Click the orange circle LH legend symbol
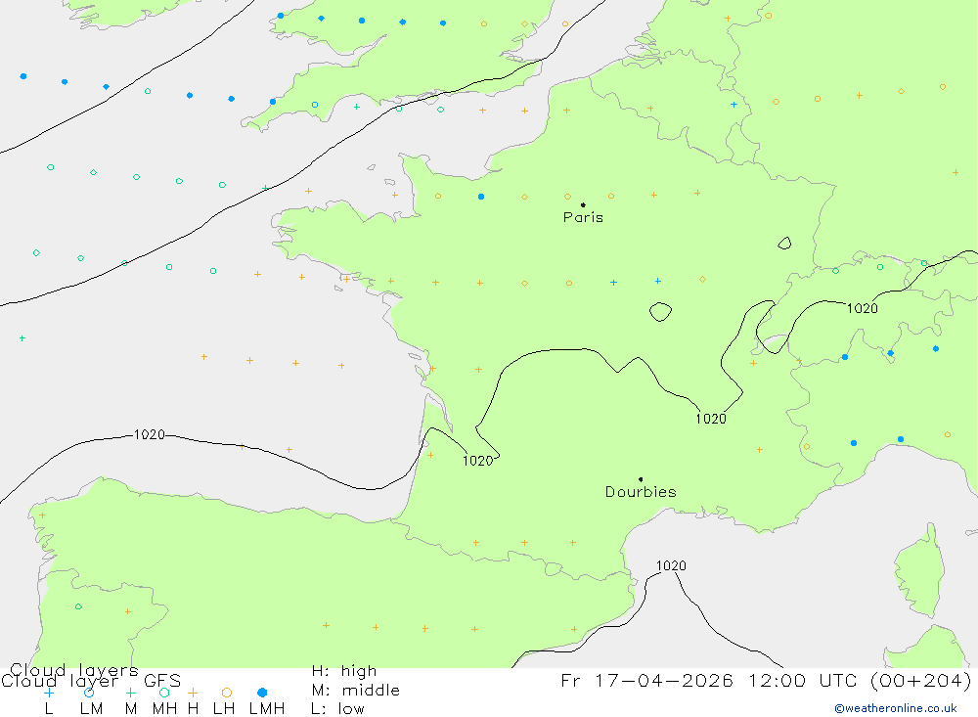Viewport: 978px width, 717px height. (x=227, y=693)
